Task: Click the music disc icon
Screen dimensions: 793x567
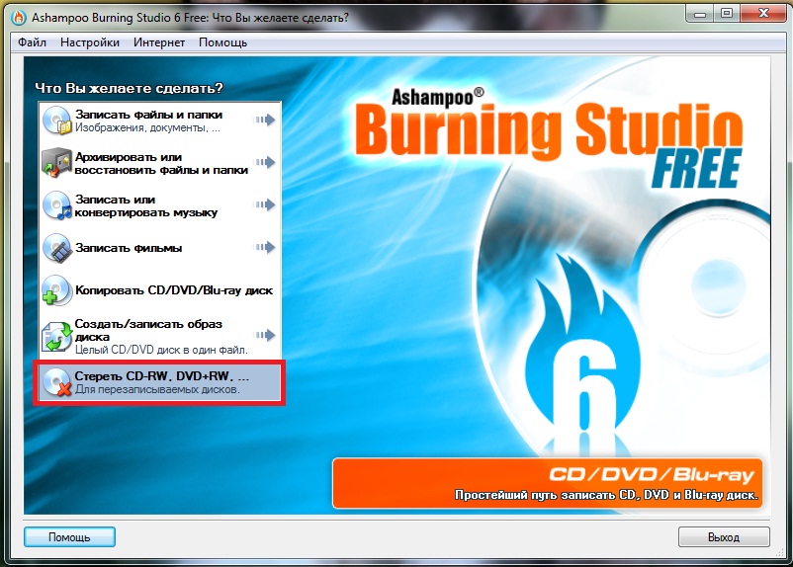Action: pos(56,205)
